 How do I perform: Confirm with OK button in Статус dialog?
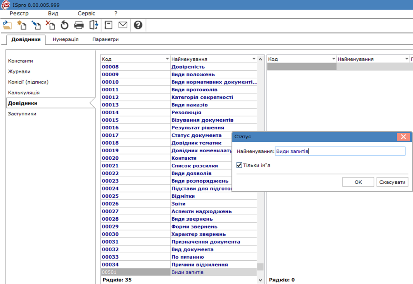(358, 182)
